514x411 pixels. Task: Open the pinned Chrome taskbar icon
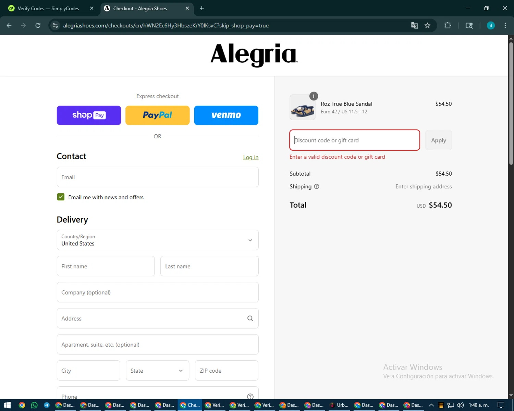22,405
